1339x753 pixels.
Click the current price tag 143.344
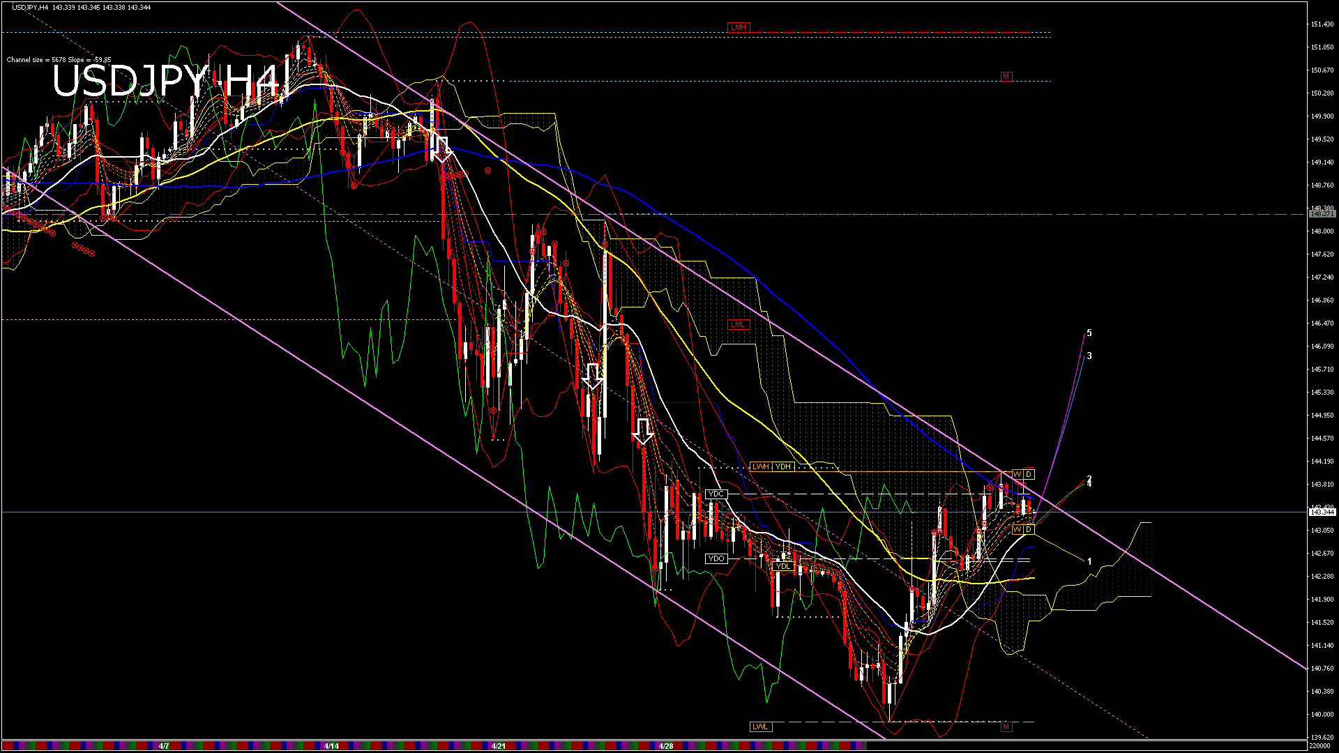point(1322,512)
